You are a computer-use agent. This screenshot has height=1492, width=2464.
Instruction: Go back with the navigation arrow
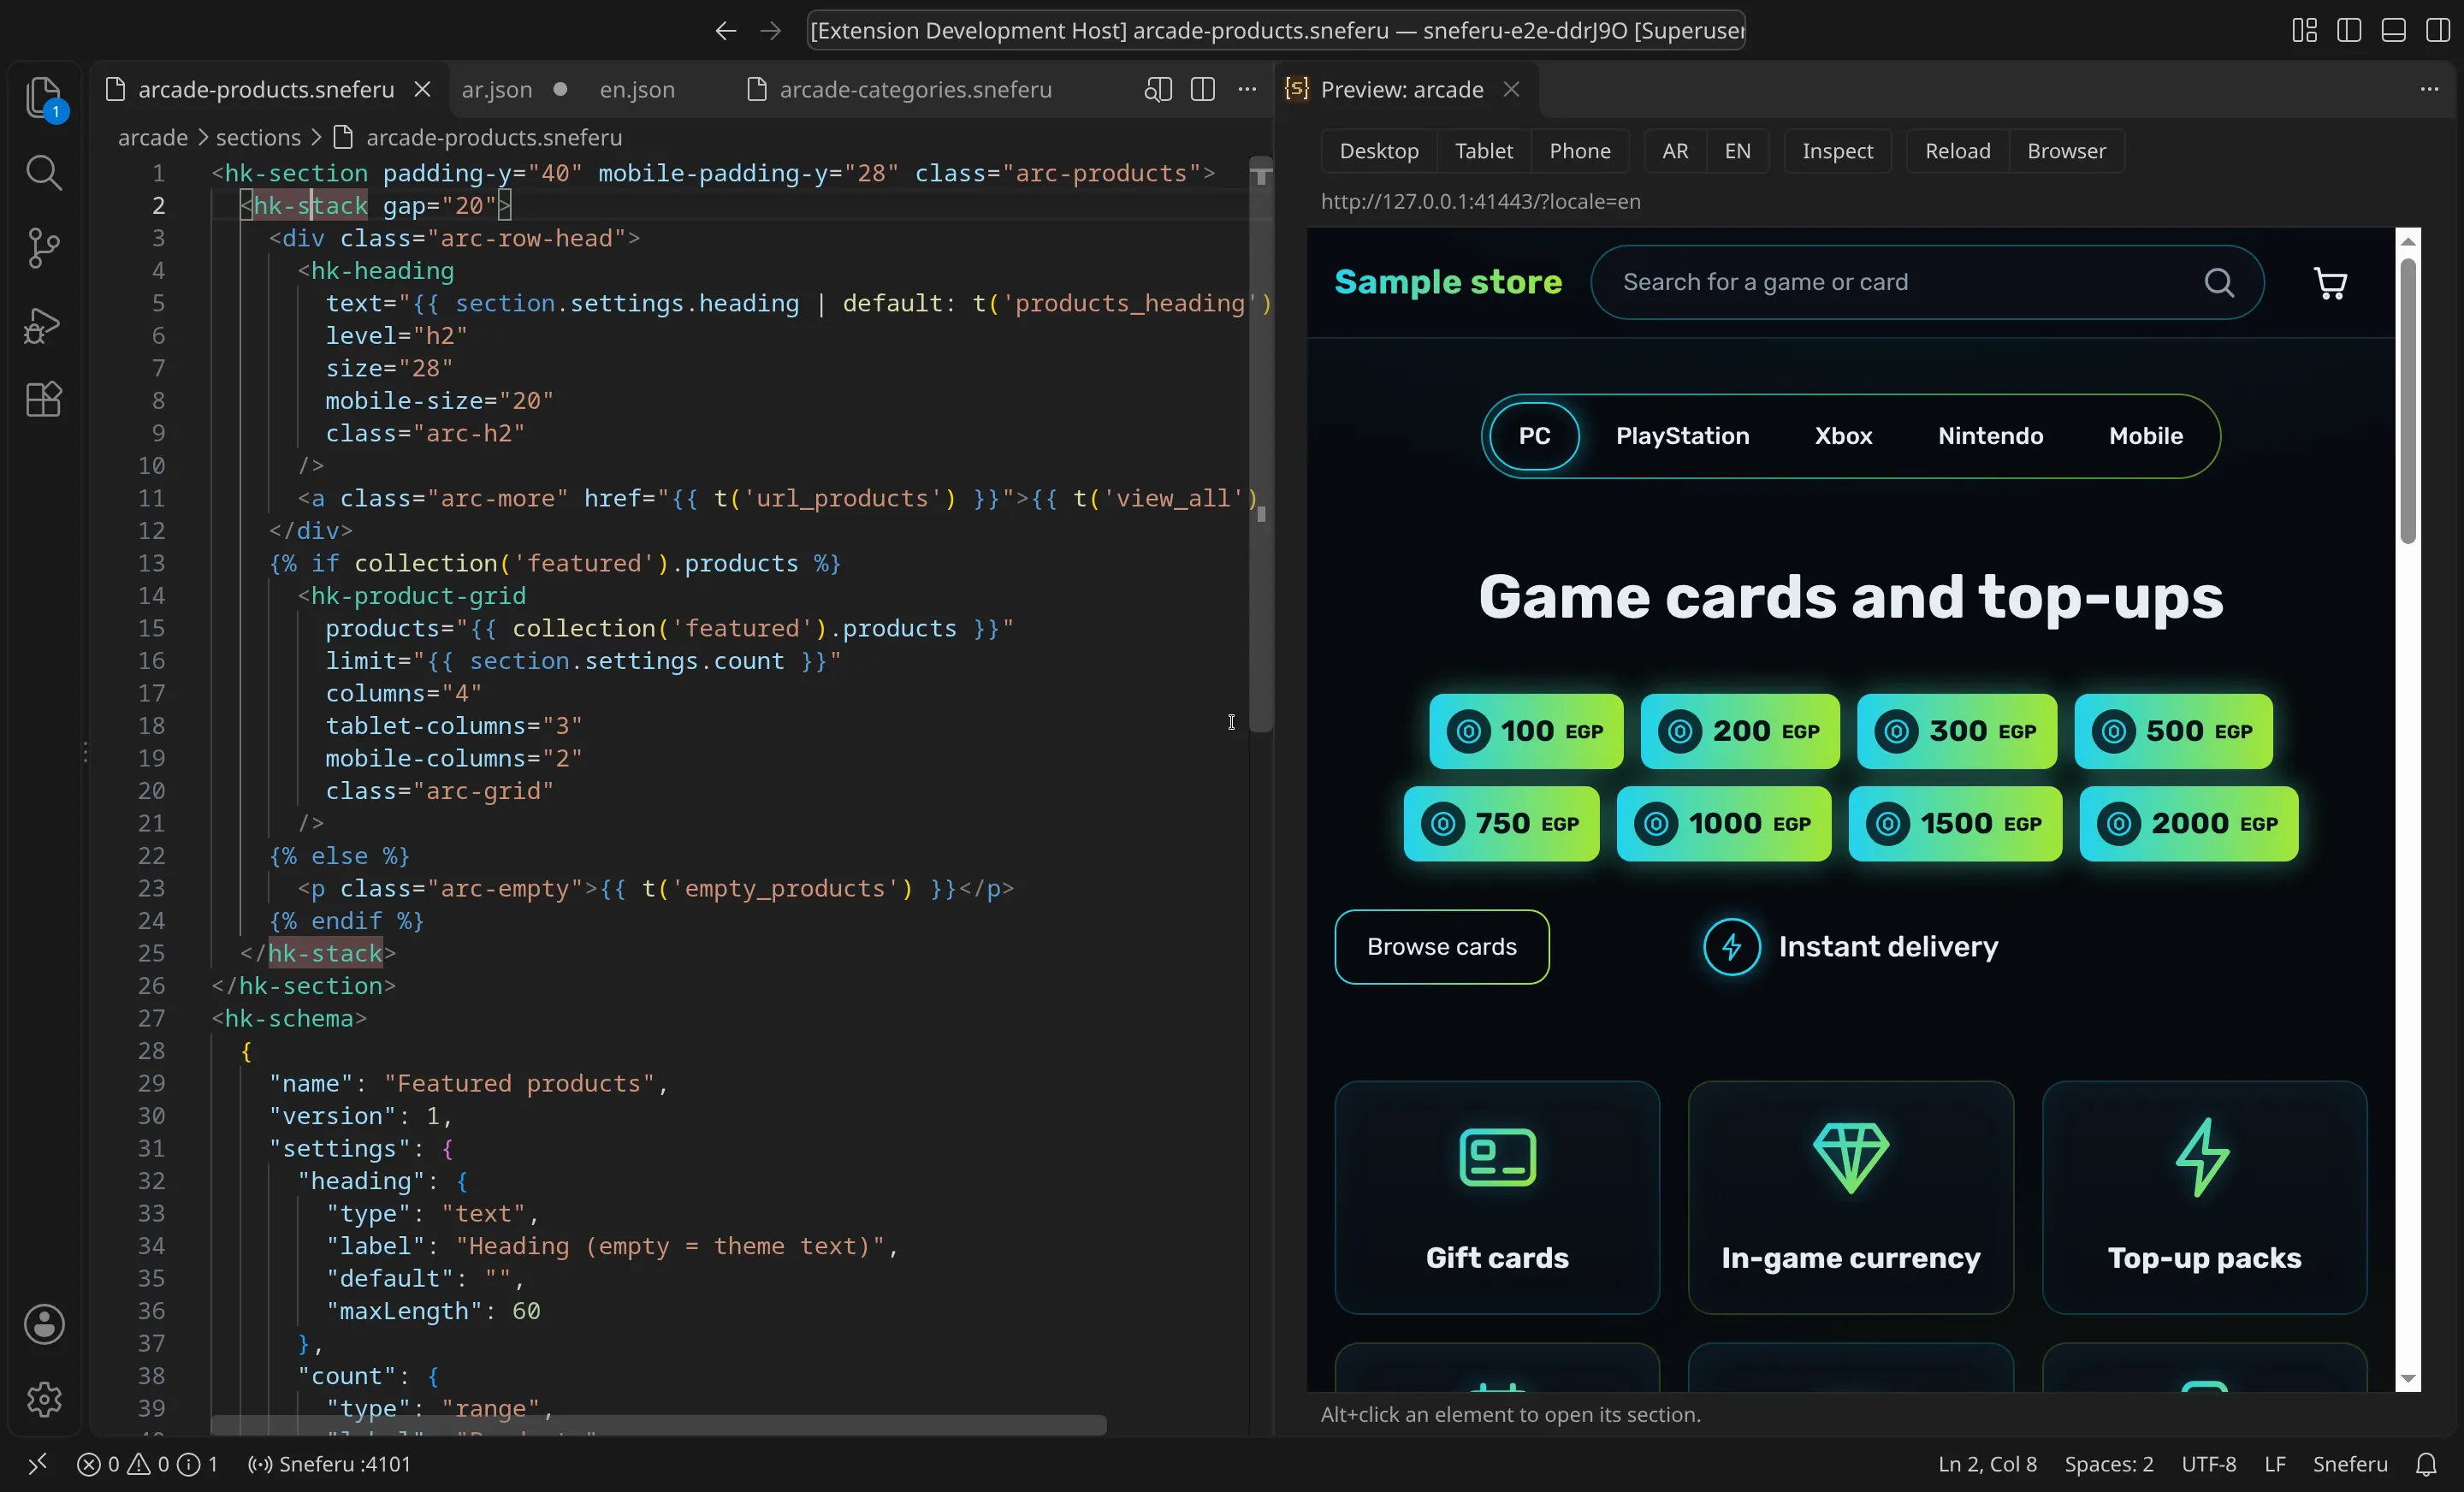tap(726, 31)
